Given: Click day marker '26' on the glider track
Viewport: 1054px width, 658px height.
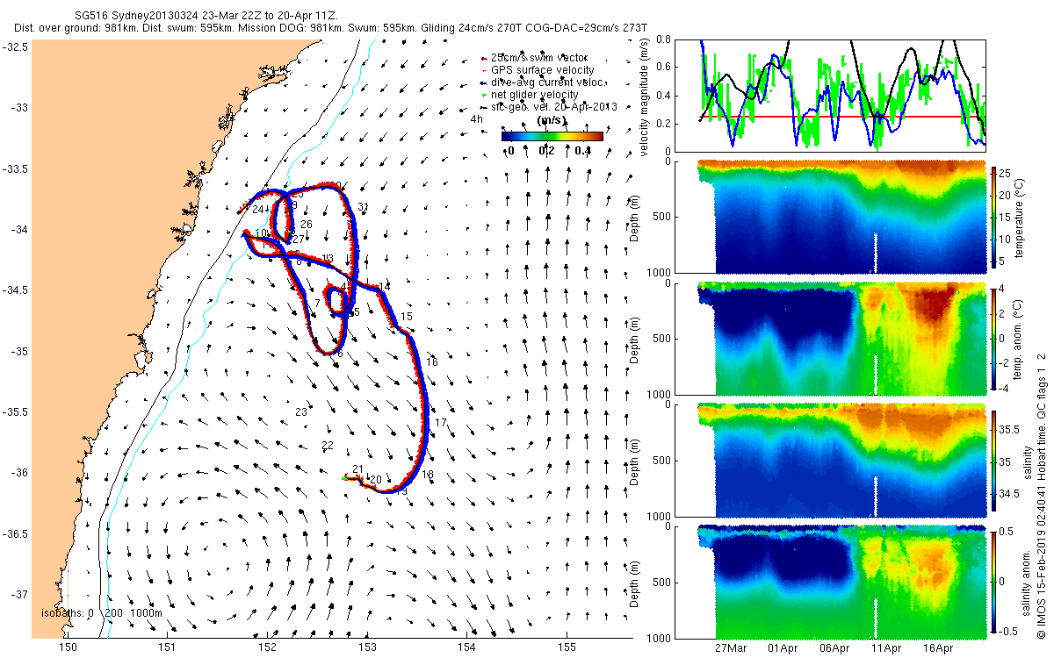Looking at the screenshot, I should coord(307,225).
